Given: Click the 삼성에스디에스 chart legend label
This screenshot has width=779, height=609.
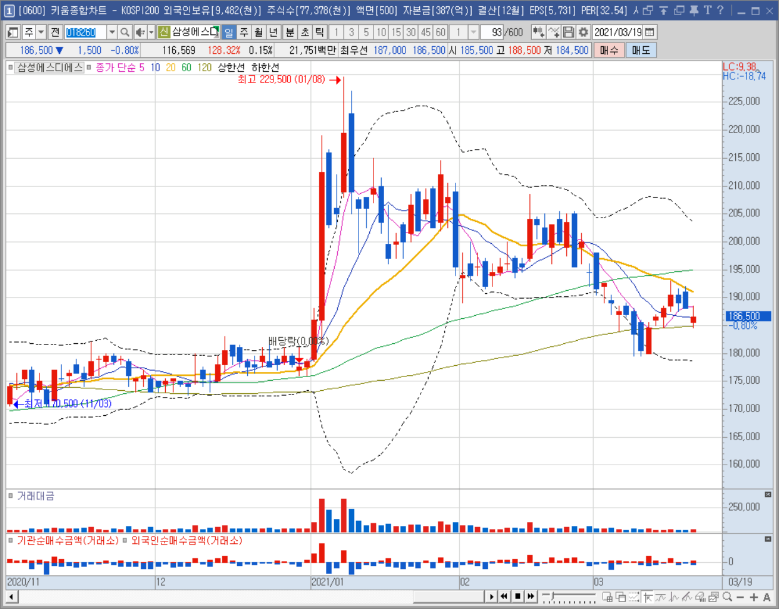Looking at the screenshot, I should tap(50, 68).
